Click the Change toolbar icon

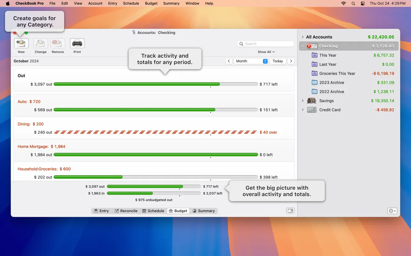pos(41,43)
